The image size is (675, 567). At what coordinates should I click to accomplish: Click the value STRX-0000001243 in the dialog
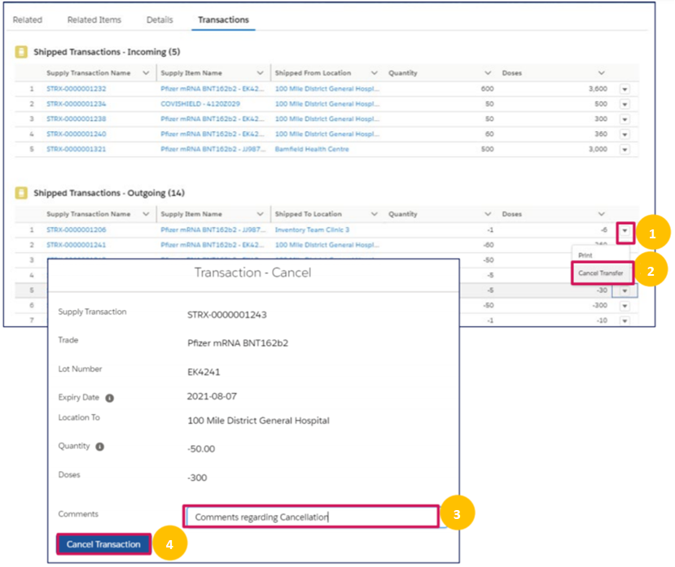pyautogui.click(x=227, y=315)
